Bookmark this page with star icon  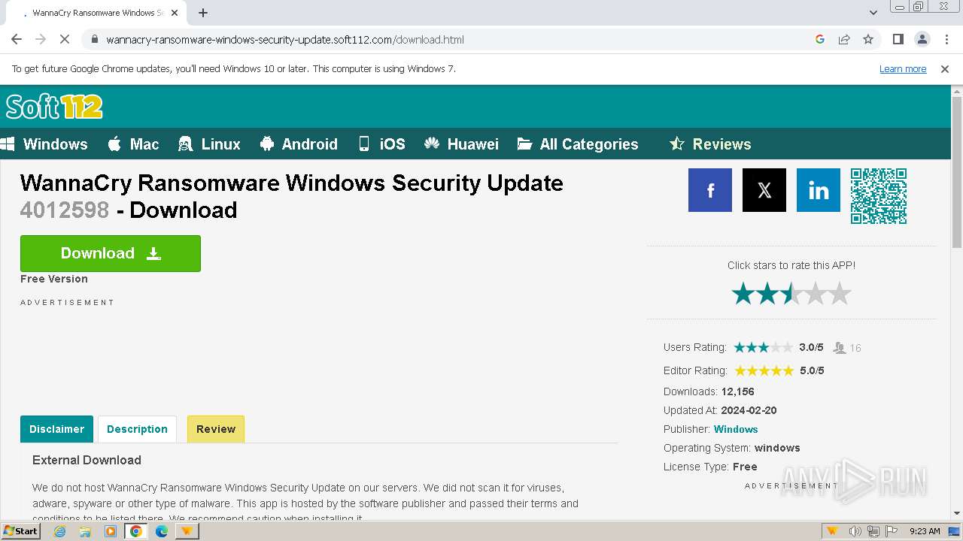(x=868, y=39)
